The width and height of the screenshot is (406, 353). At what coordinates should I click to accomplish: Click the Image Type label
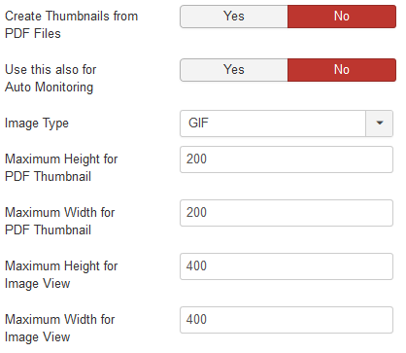click(x=37, y=124)
